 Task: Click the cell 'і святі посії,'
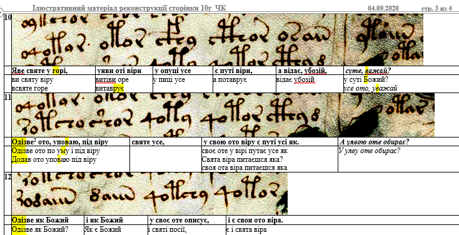(187, 230)
